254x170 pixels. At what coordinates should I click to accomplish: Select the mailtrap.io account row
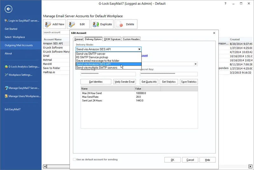point(56,72)
